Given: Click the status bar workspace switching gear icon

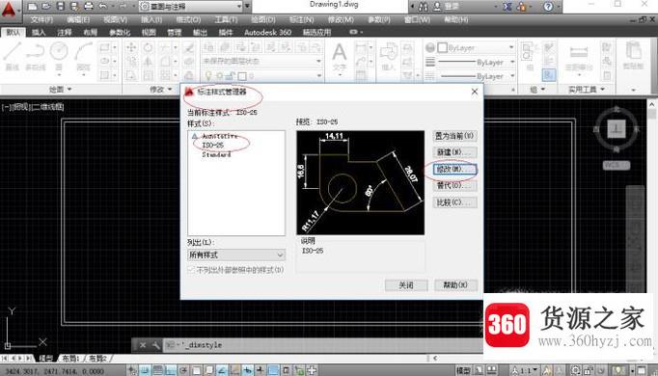Looking at the screenshot, I should 575,370.
